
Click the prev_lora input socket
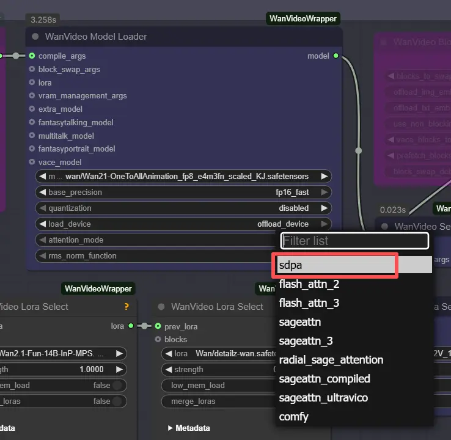158,326
